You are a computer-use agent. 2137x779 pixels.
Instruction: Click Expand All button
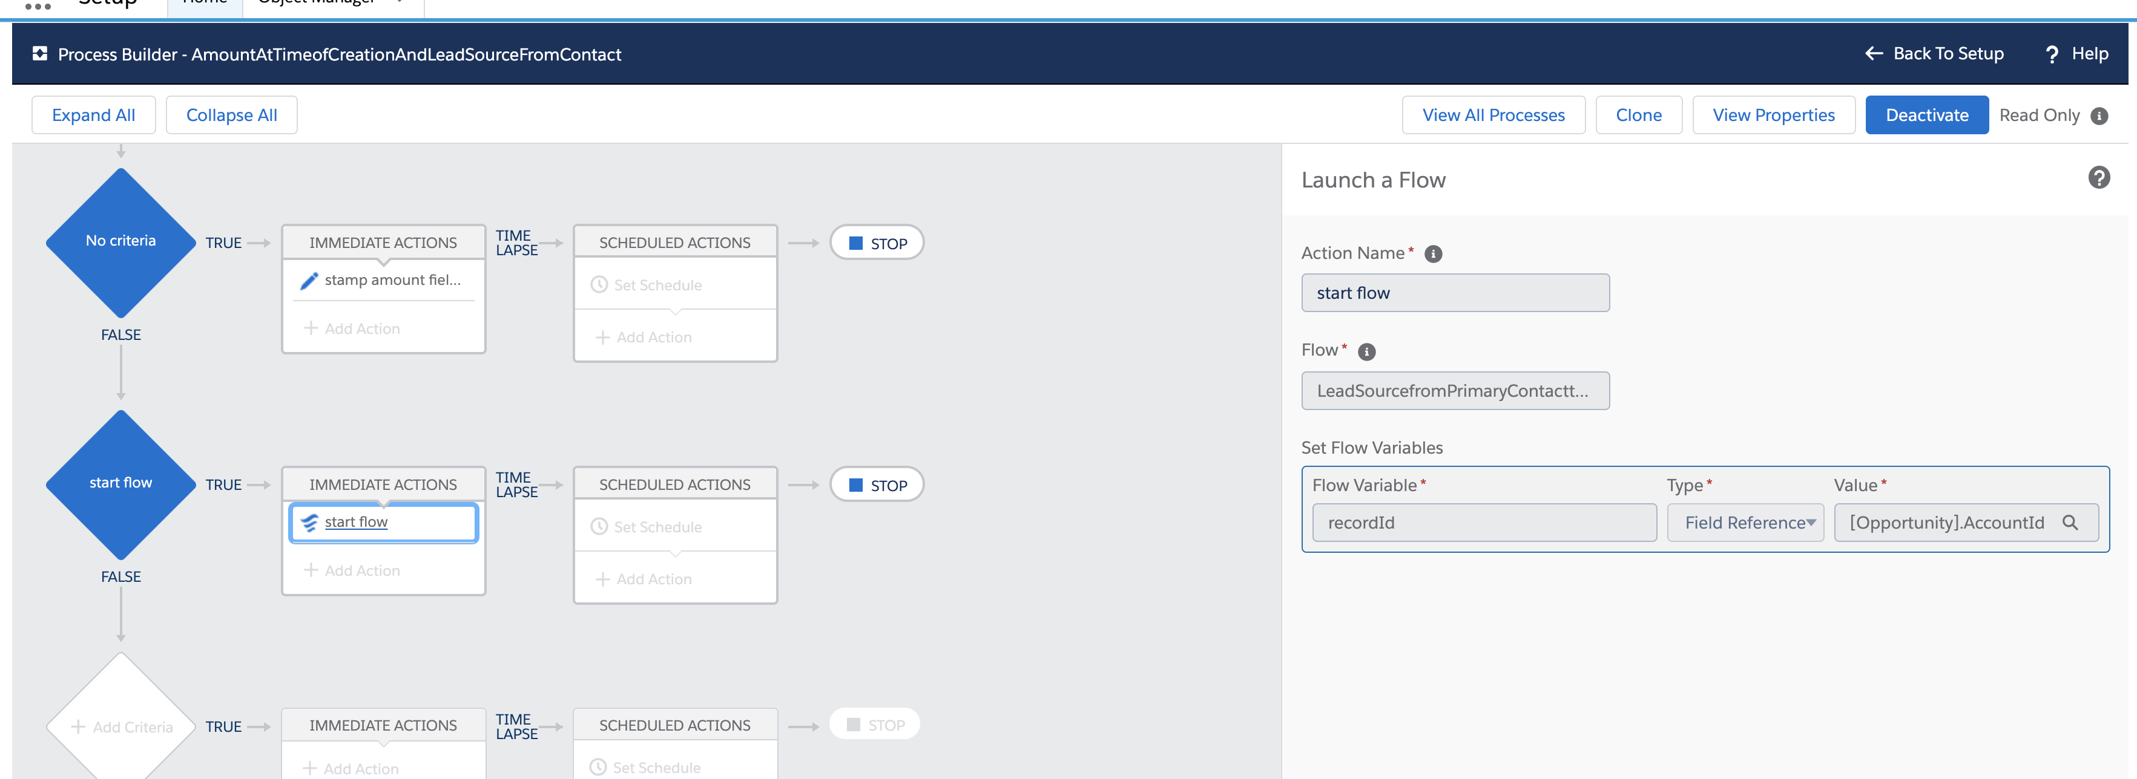(93, 115)
